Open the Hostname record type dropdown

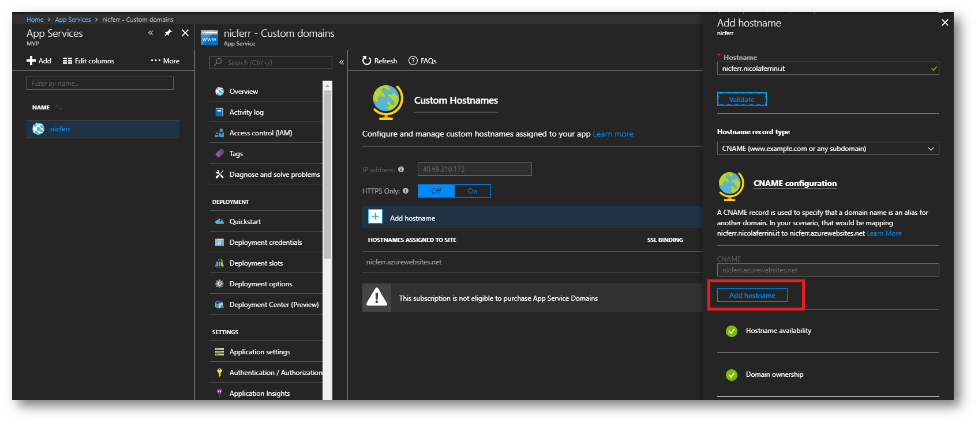point(828,149)
